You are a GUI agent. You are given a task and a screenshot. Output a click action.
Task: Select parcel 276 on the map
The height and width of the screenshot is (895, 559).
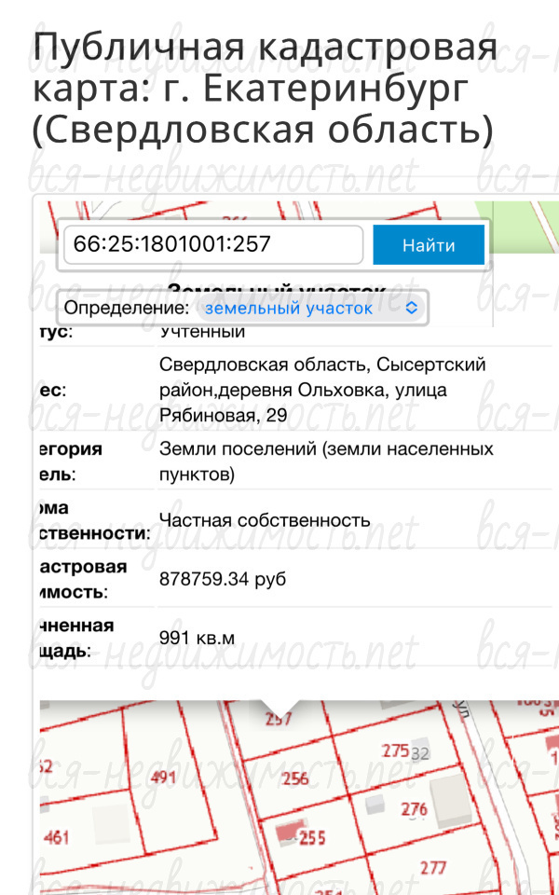[414, 809]
